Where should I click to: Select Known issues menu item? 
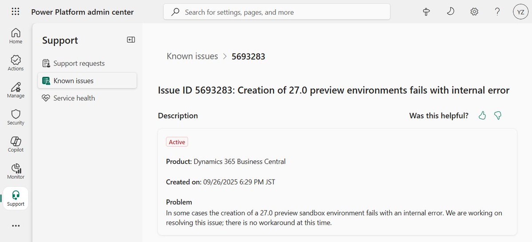pyautogui.click(x=87, y=81)
